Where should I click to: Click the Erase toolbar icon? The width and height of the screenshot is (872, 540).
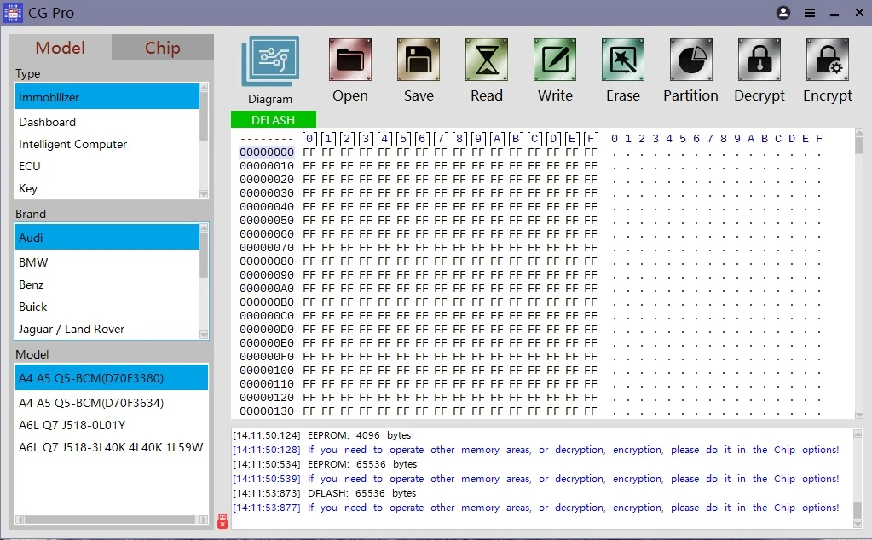[623, 60]
